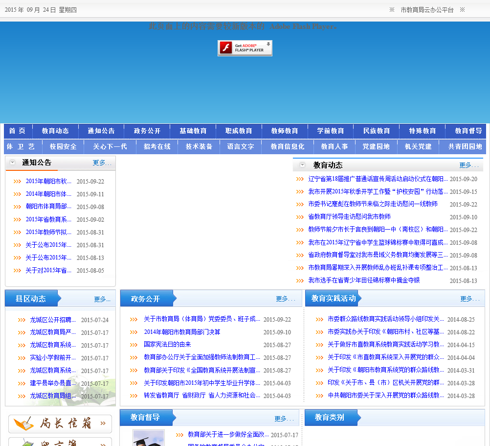Open 教育督导 in top navigation bar
The width and height of the screenshot is (490, 446).
coord(468,131)
